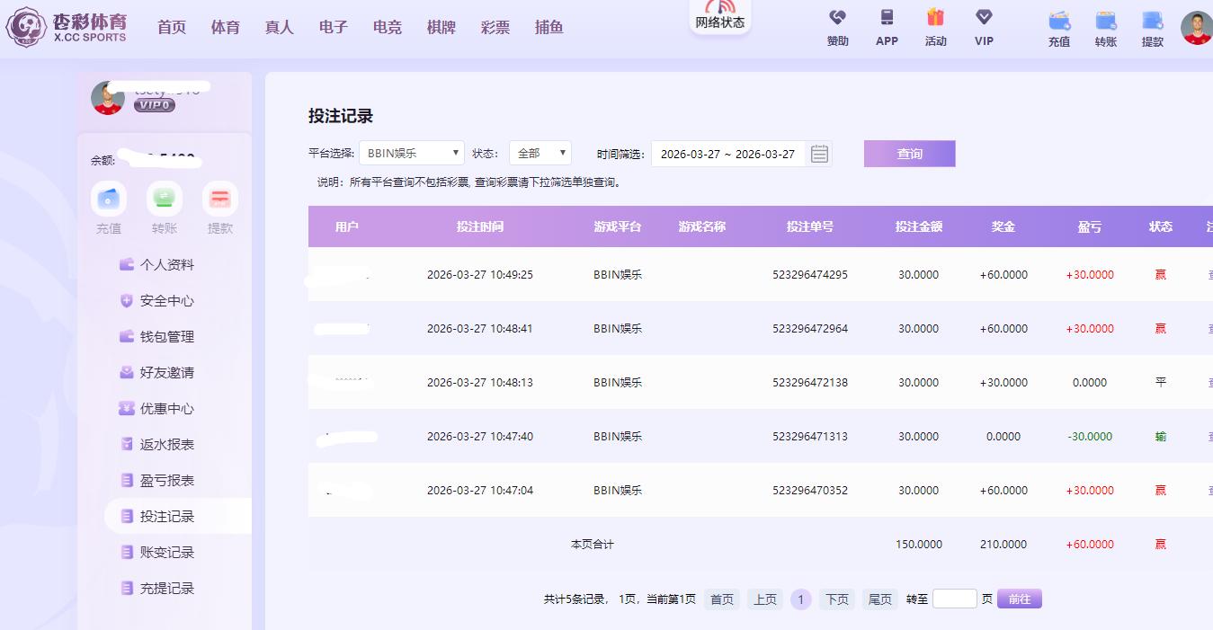Click the sidebar 提款 withdrawal icon
Viewport: 1213px width, 630px height.
[x=220, y=199]
